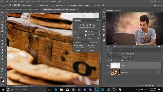Select the Eraser tool
Screen dimensions: 163x92
pyautogui.click(x=2, y=44)
